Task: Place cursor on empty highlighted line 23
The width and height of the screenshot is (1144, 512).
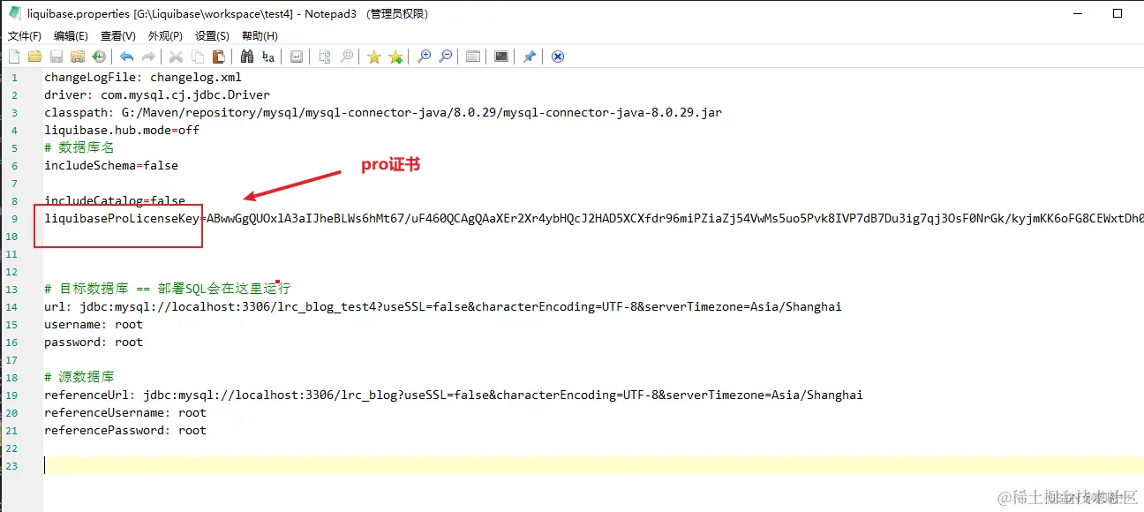Action: click(593, 465)
